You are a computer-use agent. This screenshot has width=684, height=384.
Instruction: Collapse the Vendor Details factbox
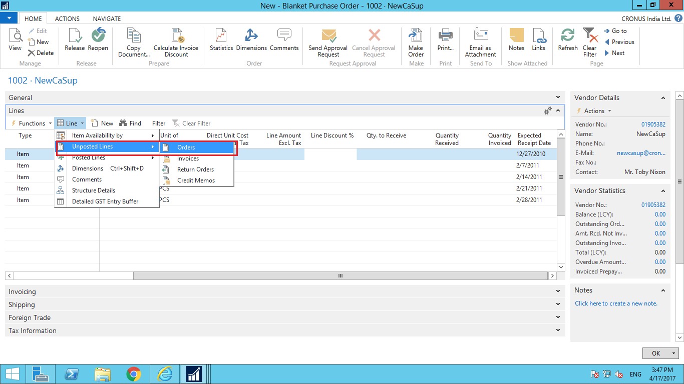(x=663, y=98)
